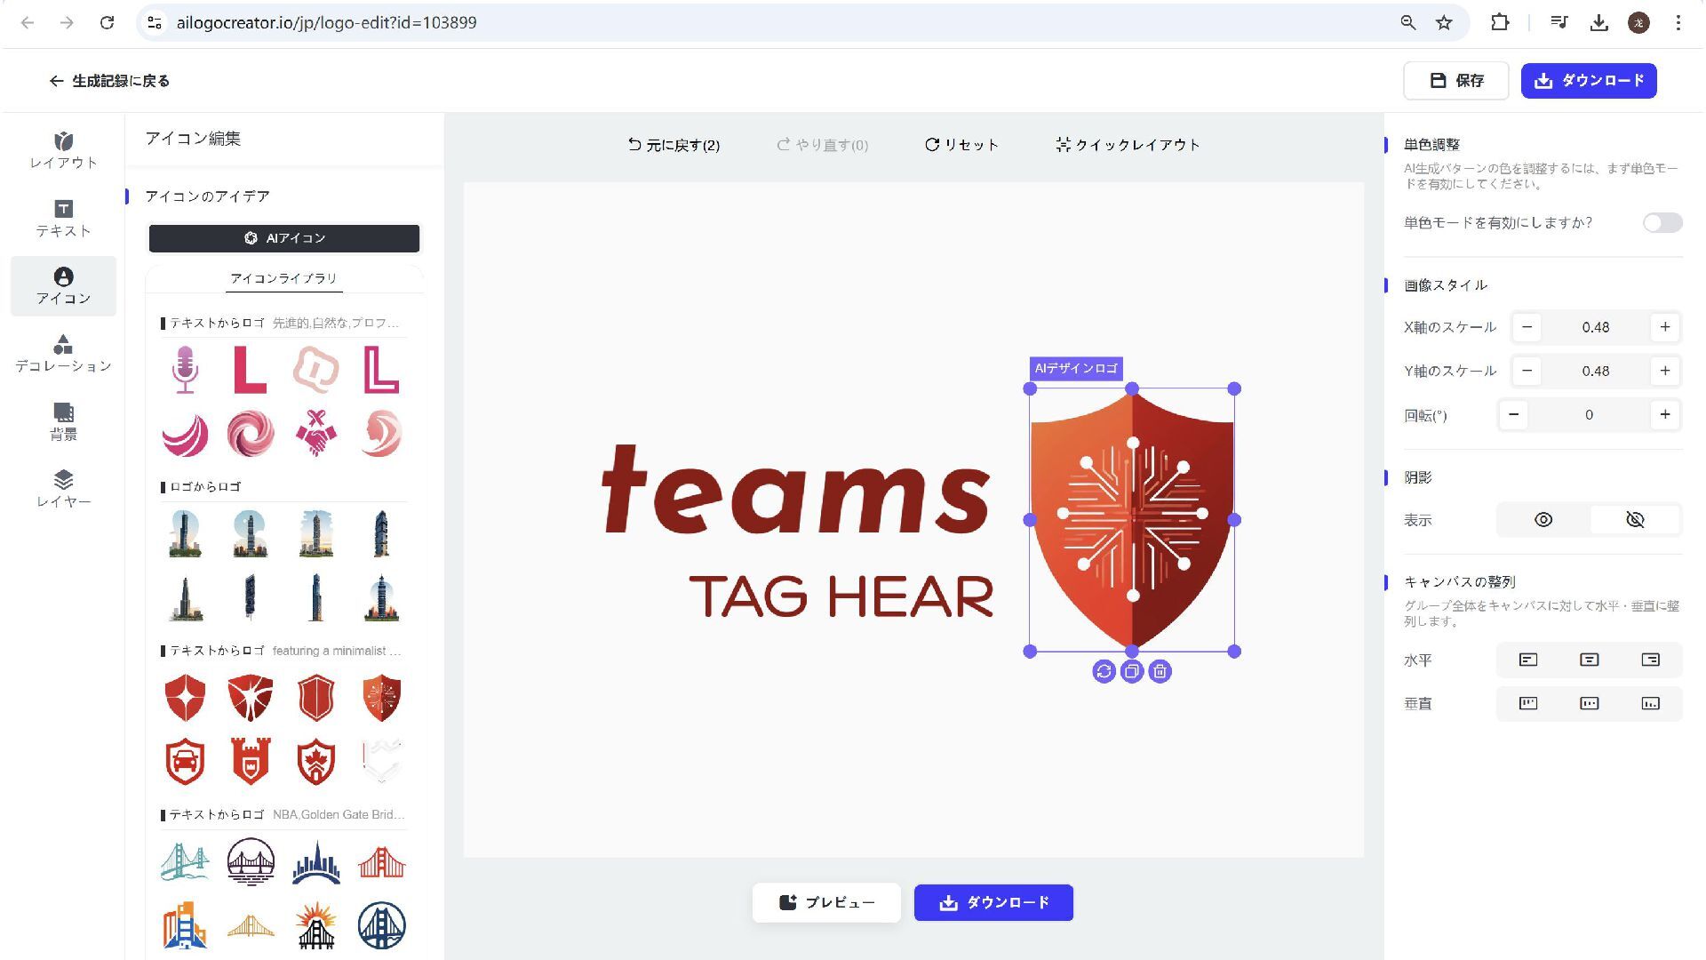Image resolution: width=1706 pixels, height=960 pixels.
Task: Click top-right ダウンロード button
Action: coord(1589,81)
